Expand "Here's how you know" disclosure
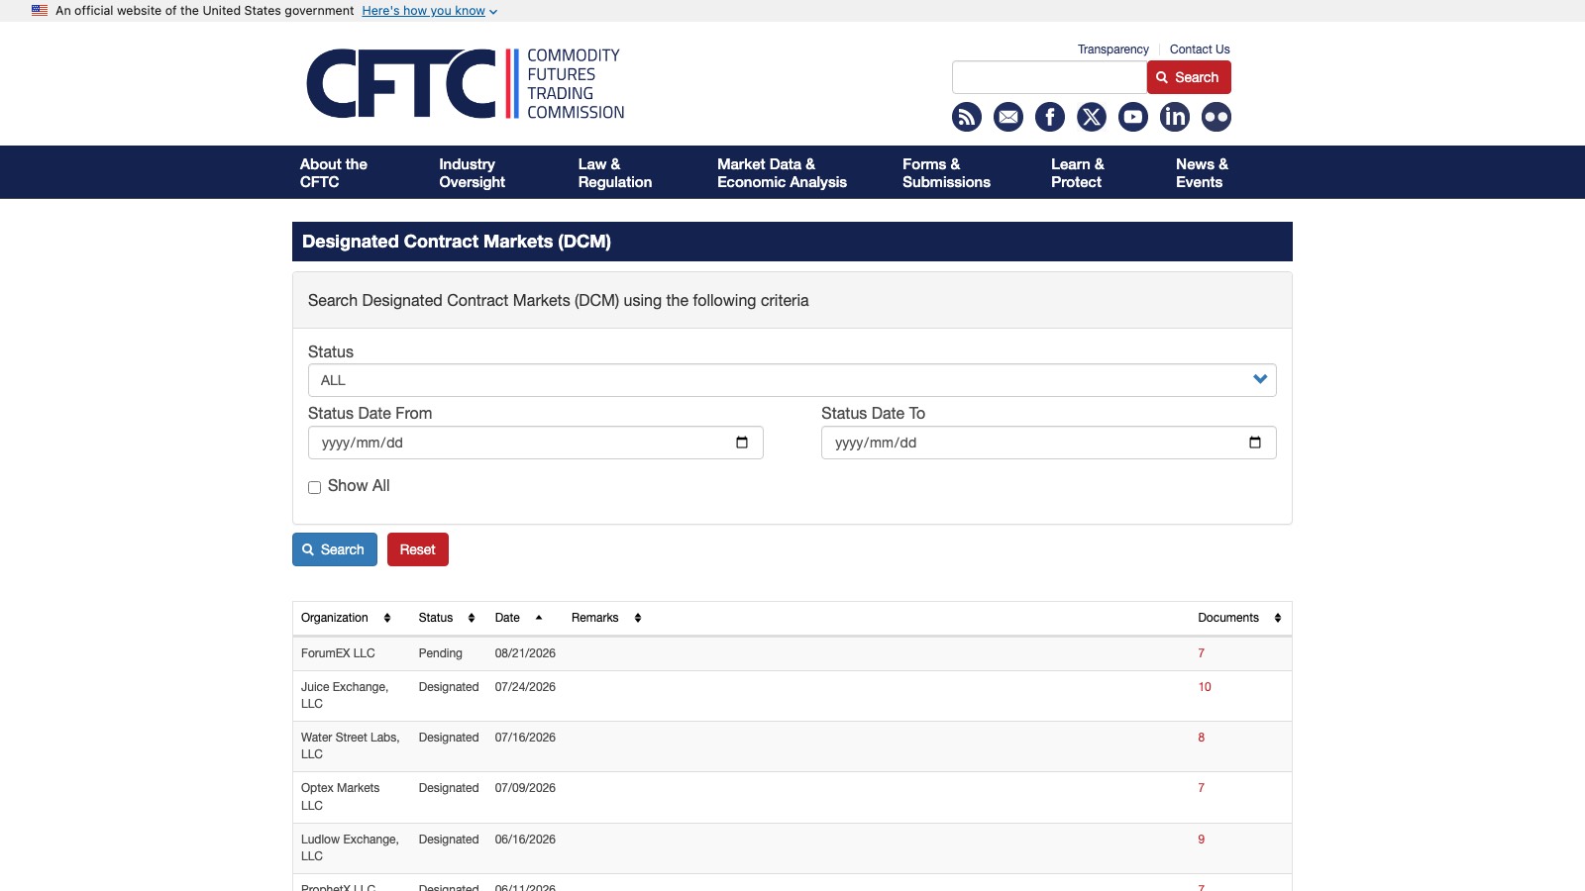 [430, 11]
